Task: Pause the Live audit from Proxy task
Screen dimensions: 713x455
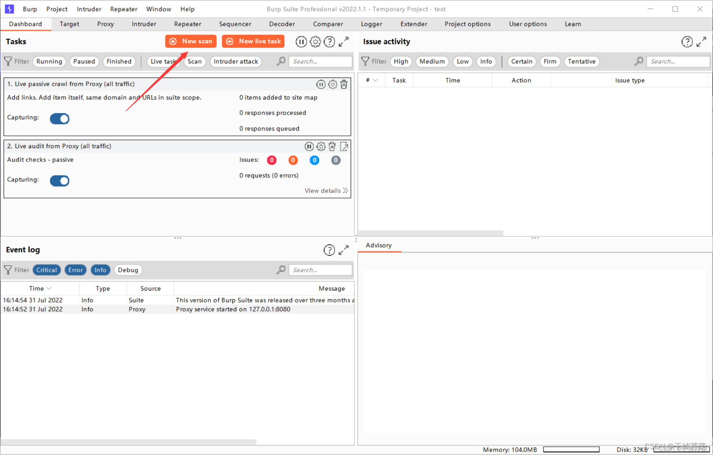Action: click(x=309, y=146)
